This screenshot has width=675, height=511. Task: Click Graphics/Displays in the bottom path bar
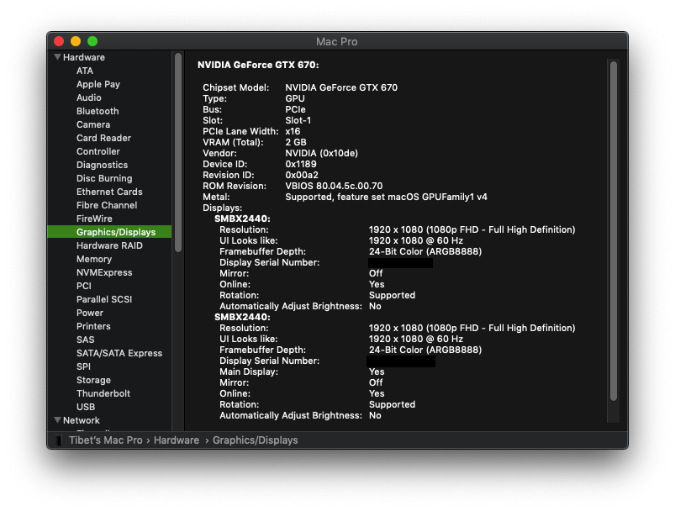pyautogui.click(x=256, y=440)
